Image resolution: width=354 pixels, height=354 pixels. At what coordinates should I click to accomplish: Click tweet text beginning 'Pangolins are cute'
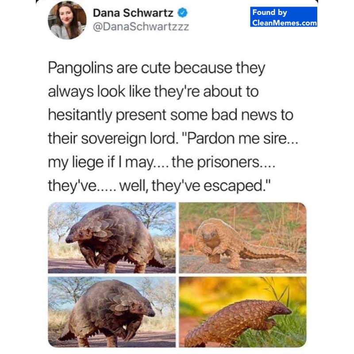click(x=173, y=127)
